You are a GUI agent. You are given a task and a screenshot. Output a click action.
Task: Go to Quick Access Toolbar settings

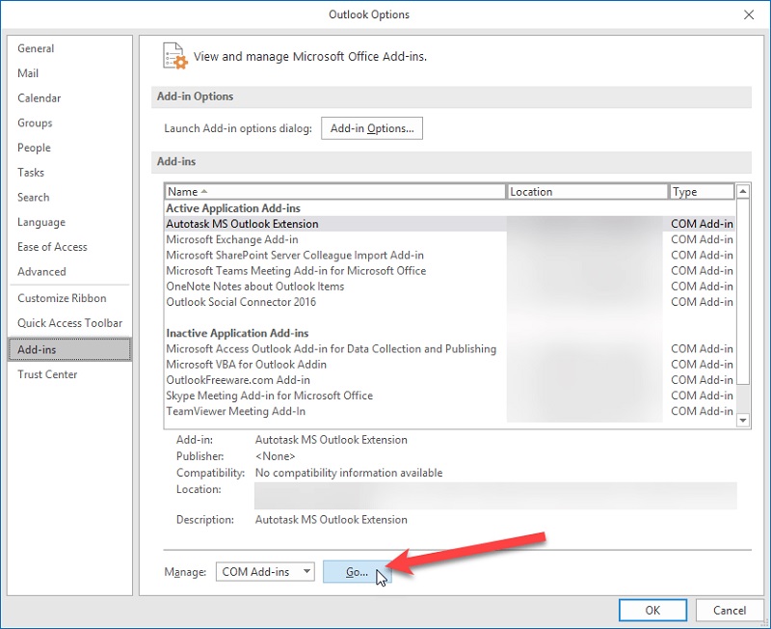[x=69, y=323]
